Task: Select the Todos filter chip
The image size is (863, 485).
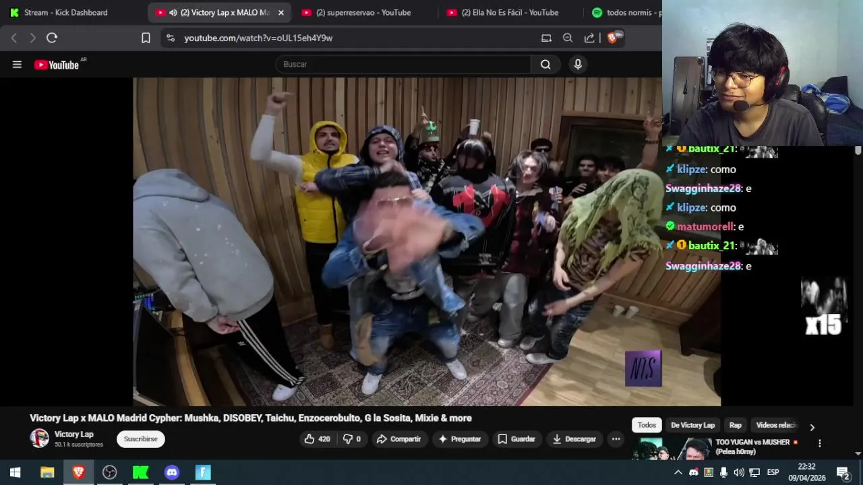Action: (x=647, y=425)
